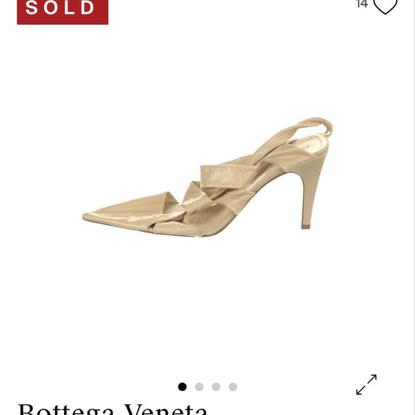Go to the fourth image dot
Image resolution: width=415 pixels, height=415 pixels.
point(233,387)
